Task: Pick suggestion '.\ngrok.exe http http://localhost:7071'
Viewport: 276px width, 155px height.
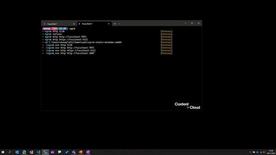Action: [x=69, y=48]
